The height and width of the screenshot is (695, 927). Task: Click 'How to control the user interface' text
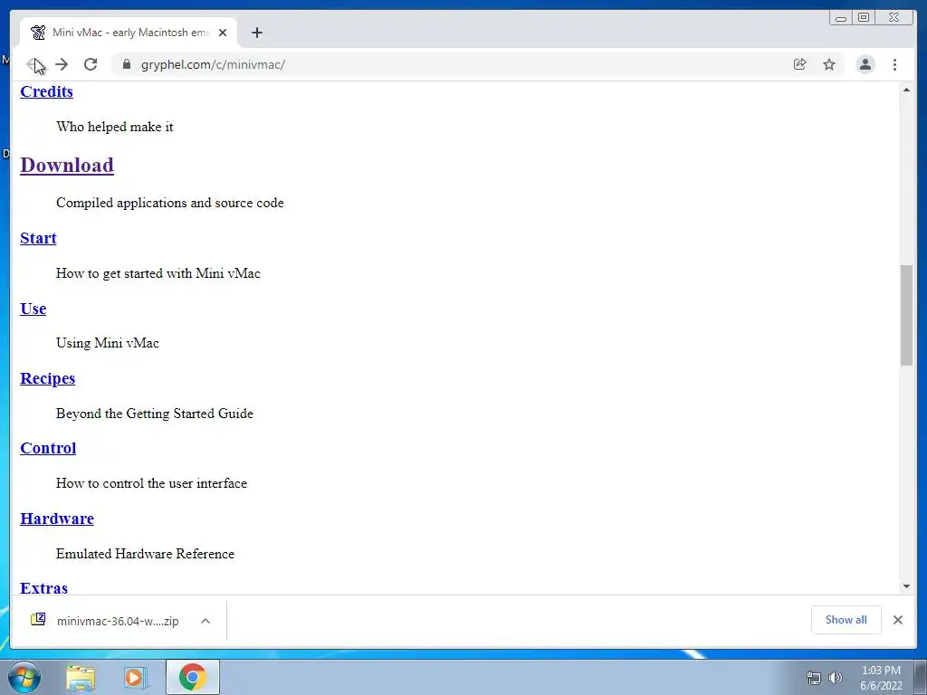pyautogui.click(x=151, y=483)
